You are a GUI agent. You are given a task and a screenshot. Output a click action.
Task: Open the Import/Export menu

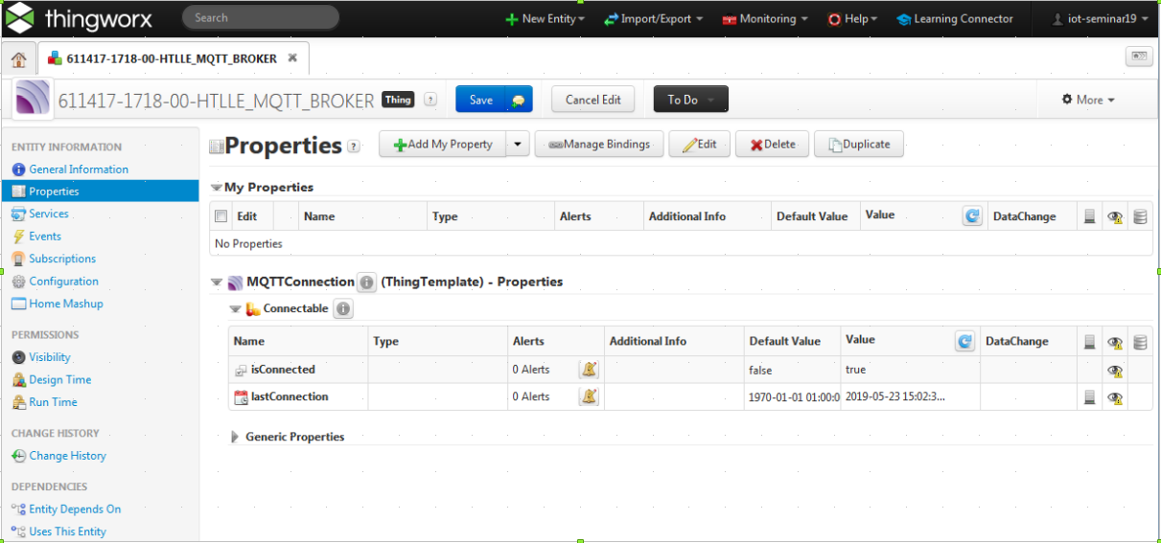(654, 19)
